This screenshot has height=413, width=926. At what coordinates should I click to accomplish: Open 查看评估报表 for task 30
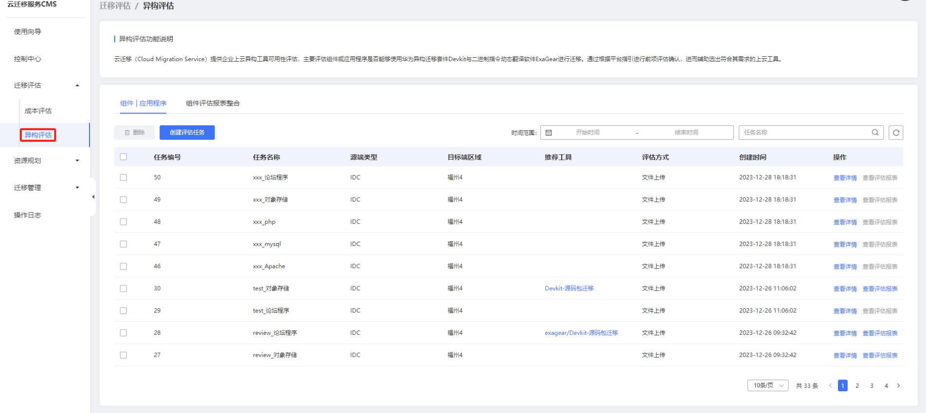[880, 289]
